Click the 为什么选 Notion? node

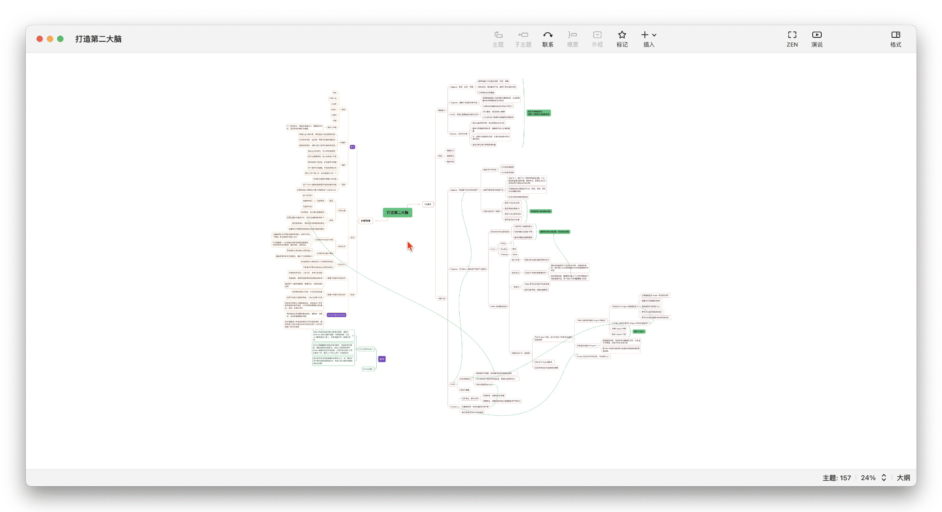pyautogui.click(x=366, y=349)
